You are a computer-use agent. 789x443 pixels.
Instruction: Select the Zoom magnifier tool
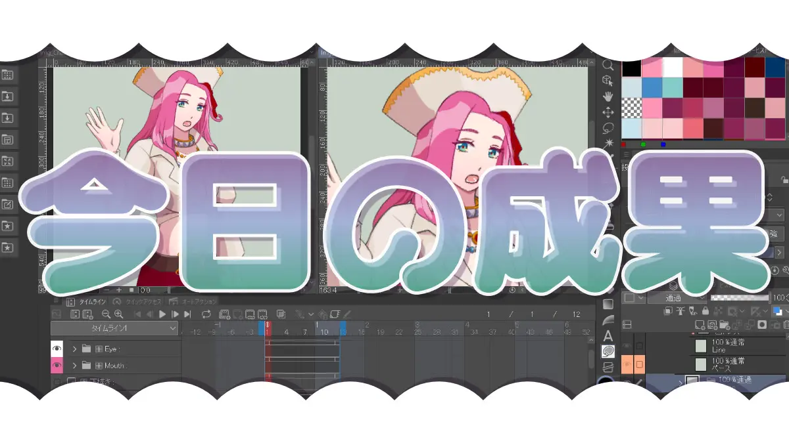tap(608, 66)
